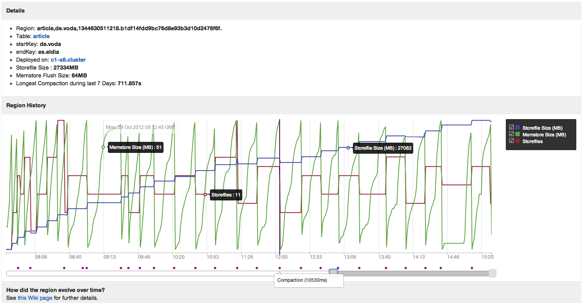
Task: Select the Storefiles data point labeled 11
Action: pyautogui.click(x=205, y=194)
